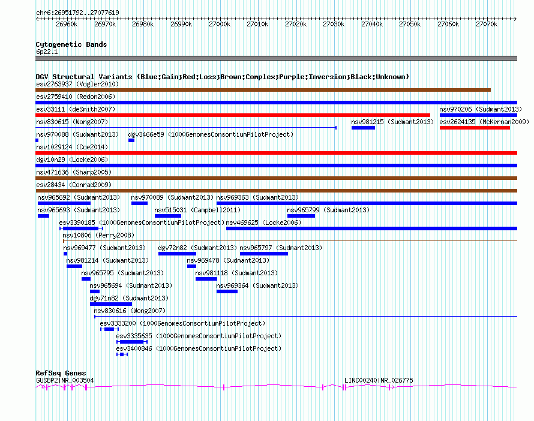The width and height of the screenshot is (534, 421).
Task: Select the blue nsv981118 bar
Action: click(x=206, y=279)
